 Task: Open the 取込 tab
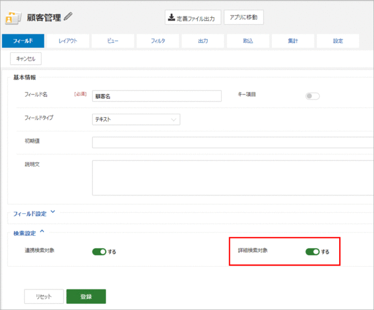248,41
